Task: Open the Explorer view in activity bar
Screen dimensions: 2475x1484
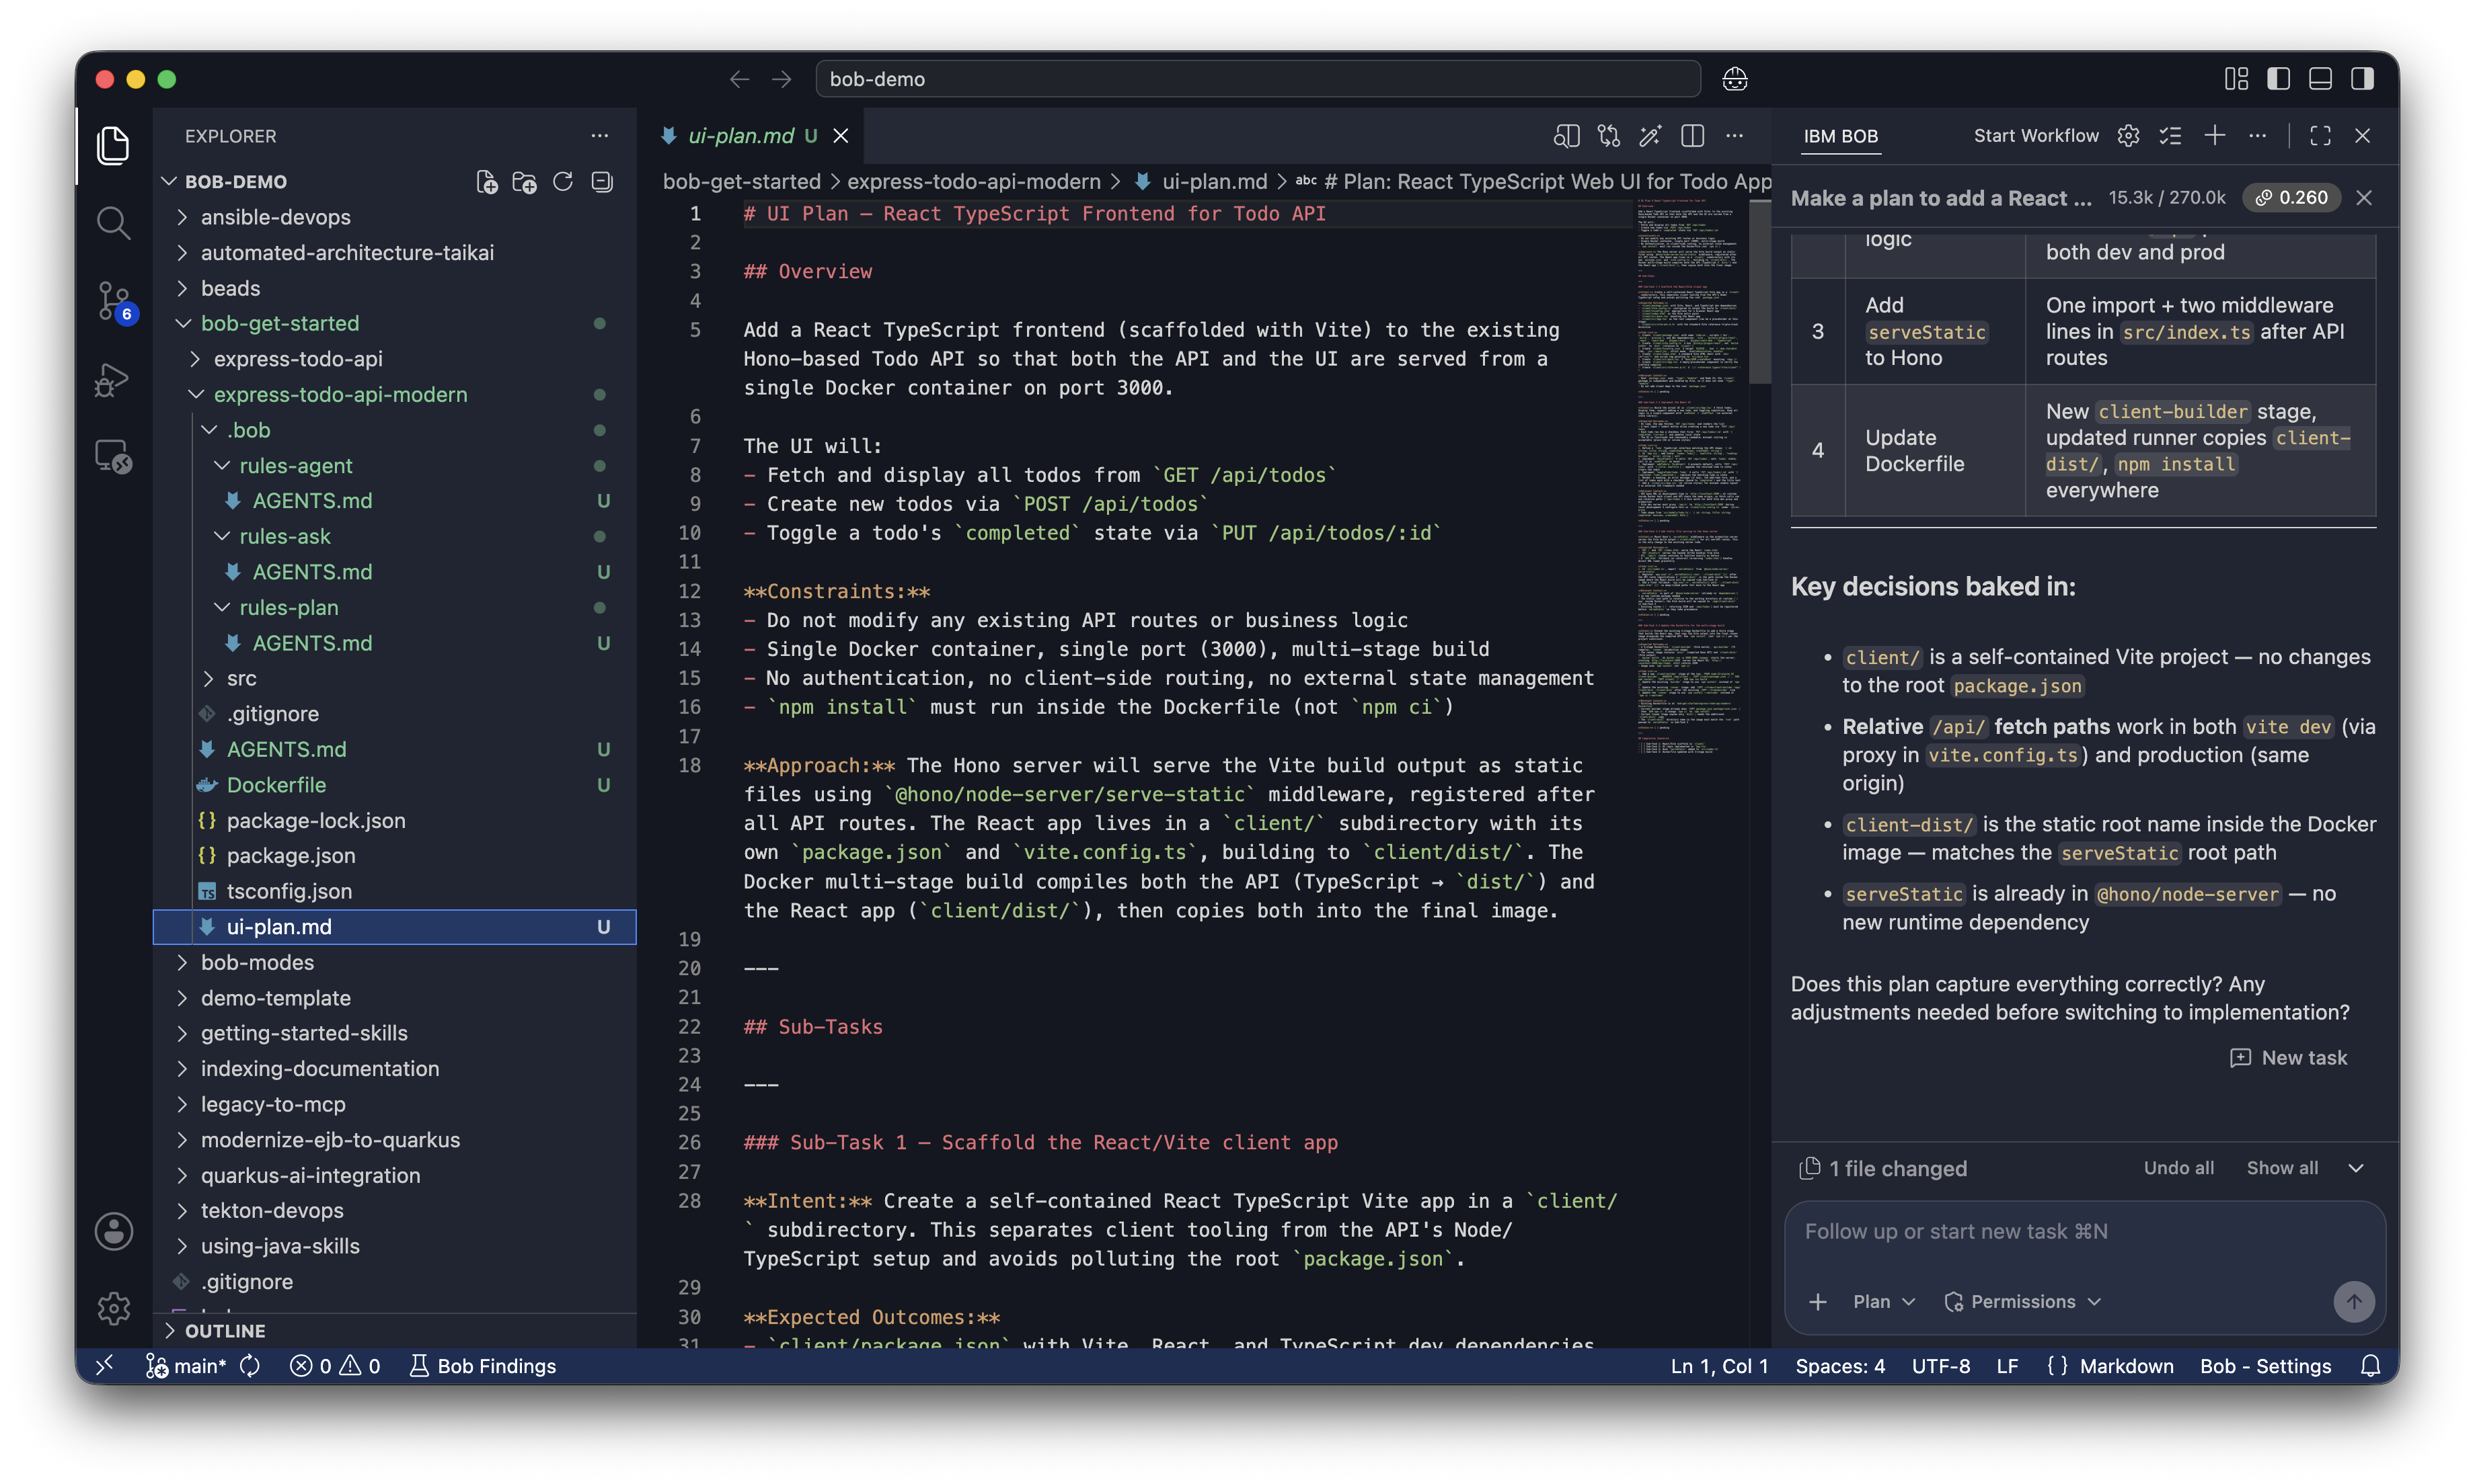Action: click(x=113, y=146)
